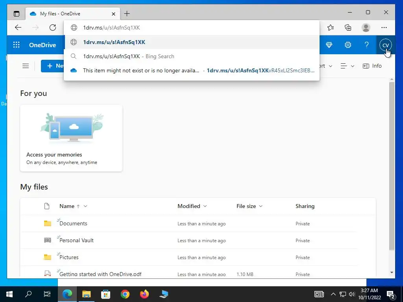Open Edge tab actions menu
The width and height of the screenshot is (403, 302).
[17, 14]
